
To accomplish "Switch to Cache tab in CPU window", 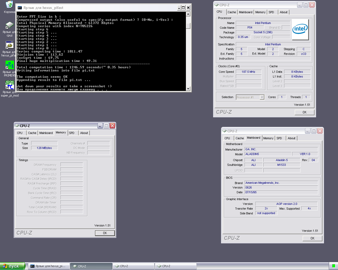I will point(232,12).
